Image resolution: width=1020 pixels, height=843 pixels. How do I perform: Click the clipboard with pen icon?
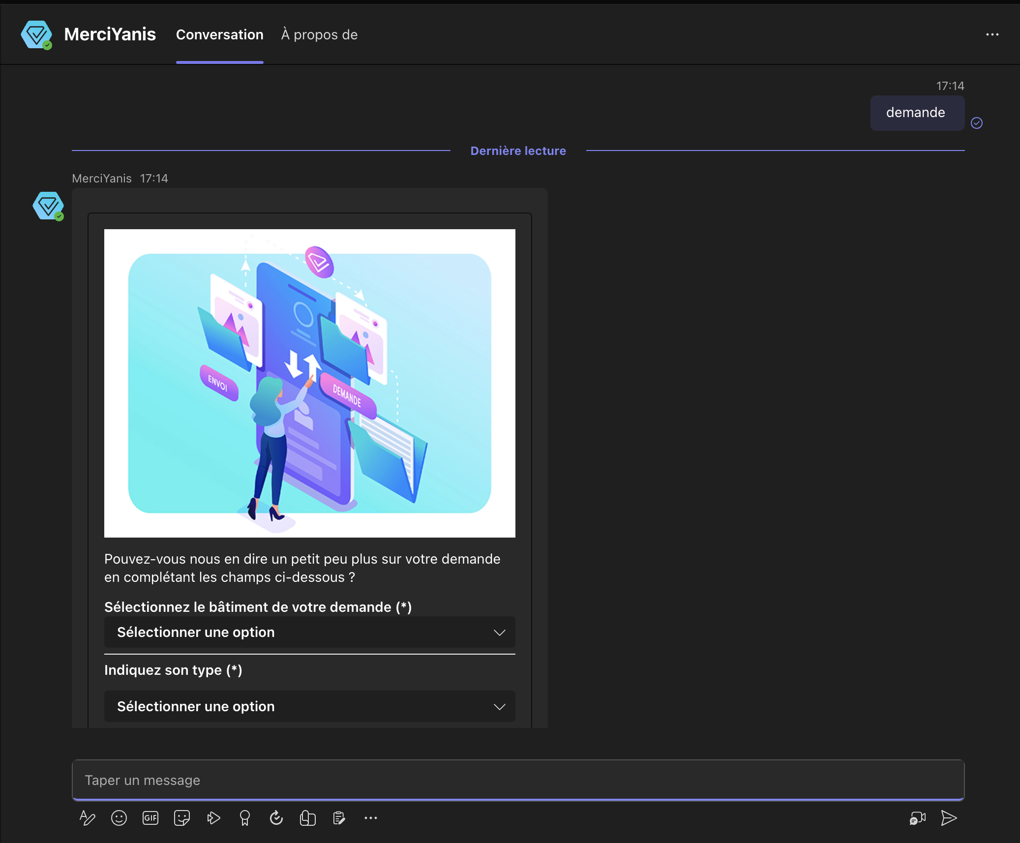339,818
